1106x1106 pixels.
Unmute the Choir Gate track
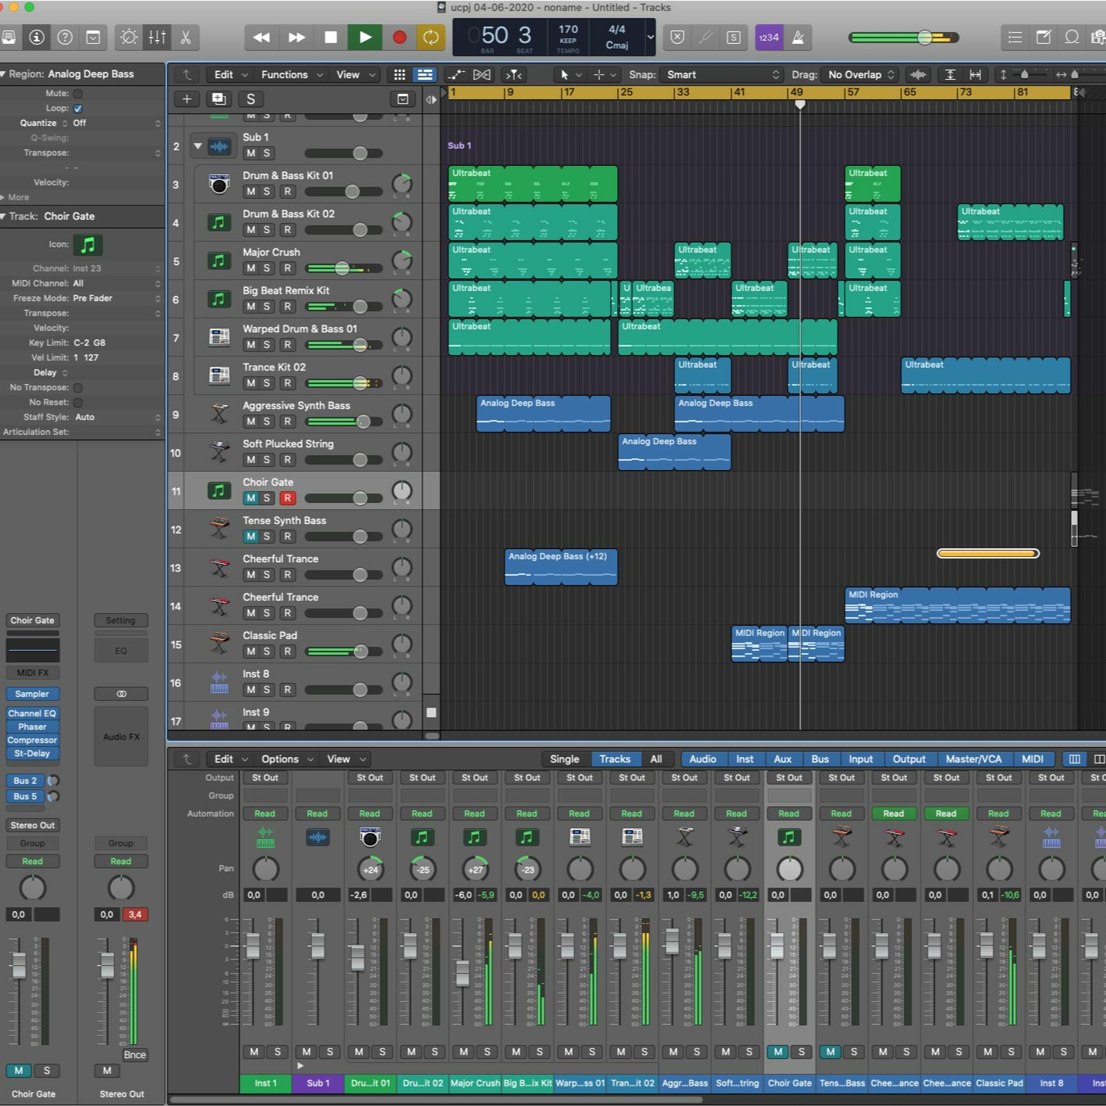point(251,498)
